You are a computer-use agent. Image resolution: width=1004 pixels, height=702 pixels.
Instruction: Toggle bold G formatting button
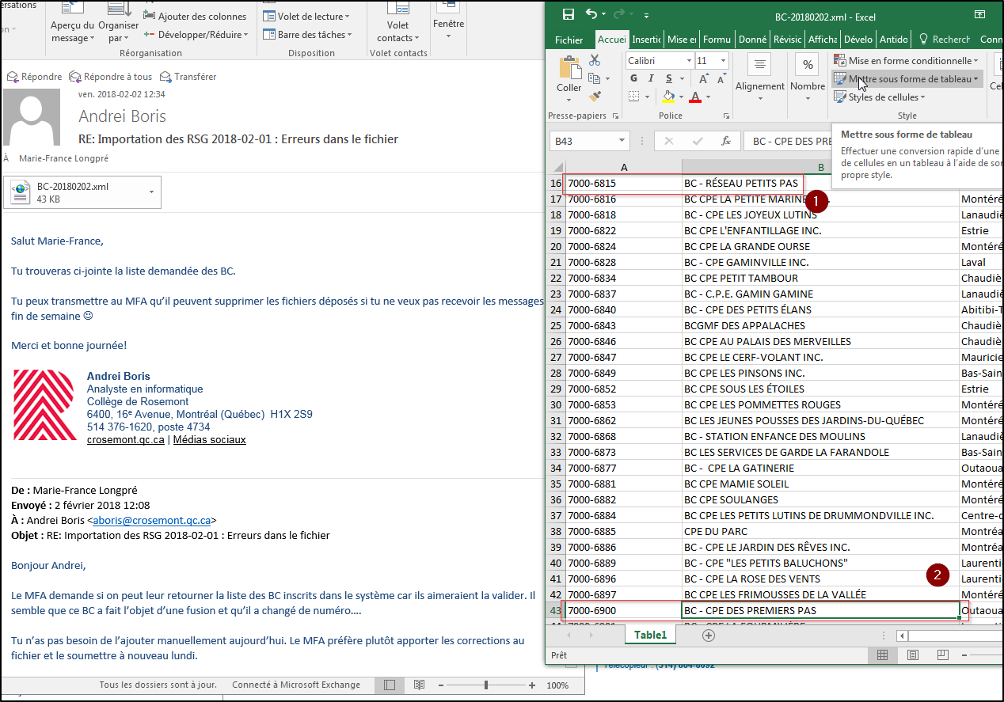click(633, 78)
